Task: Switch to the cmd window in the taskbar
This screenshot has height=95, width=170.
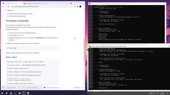Action: 24,93
